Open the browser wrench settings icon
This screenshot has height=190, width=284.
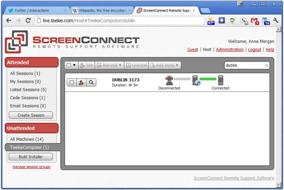pos(275,20)
